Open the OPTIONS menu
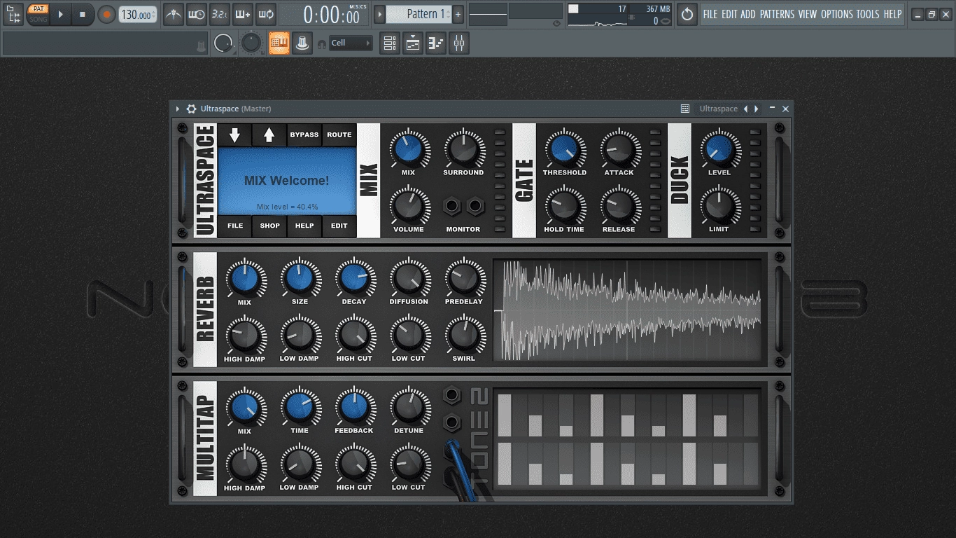 [x=837, y=14]
